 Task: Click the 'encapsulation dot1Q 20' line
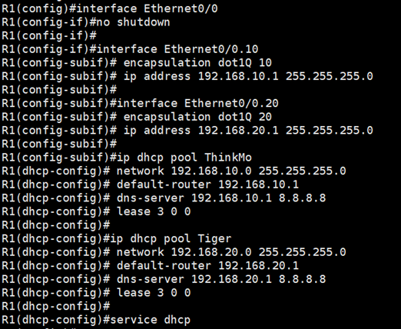tap(137, 117)
